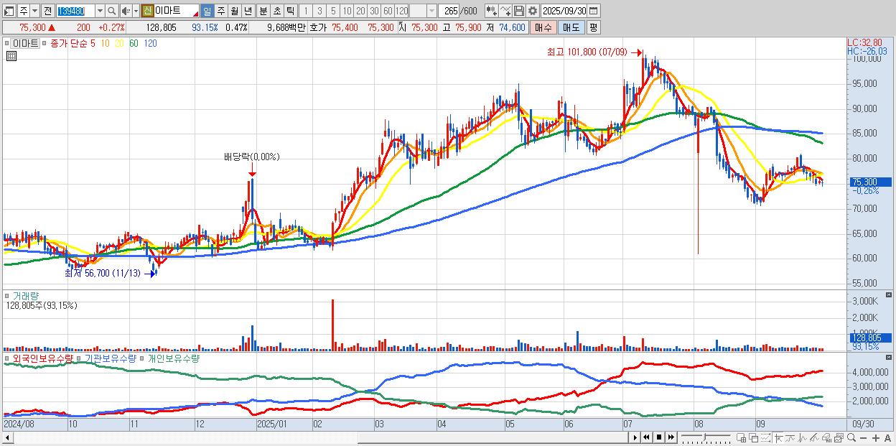Click the save chart floppy icon
The height and width of the screenshot is (446, 896).
(518, 11)
